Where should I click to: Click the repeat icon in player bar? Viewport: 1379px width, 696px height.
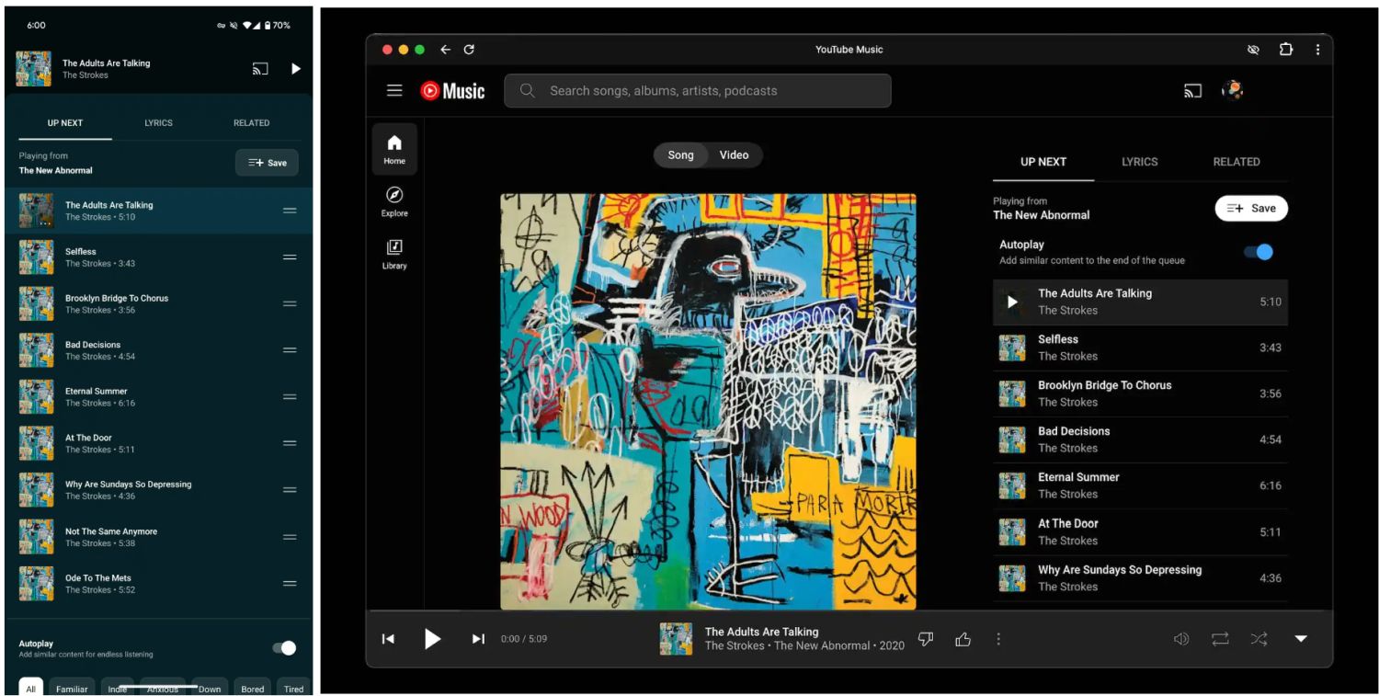[1220, 639]
